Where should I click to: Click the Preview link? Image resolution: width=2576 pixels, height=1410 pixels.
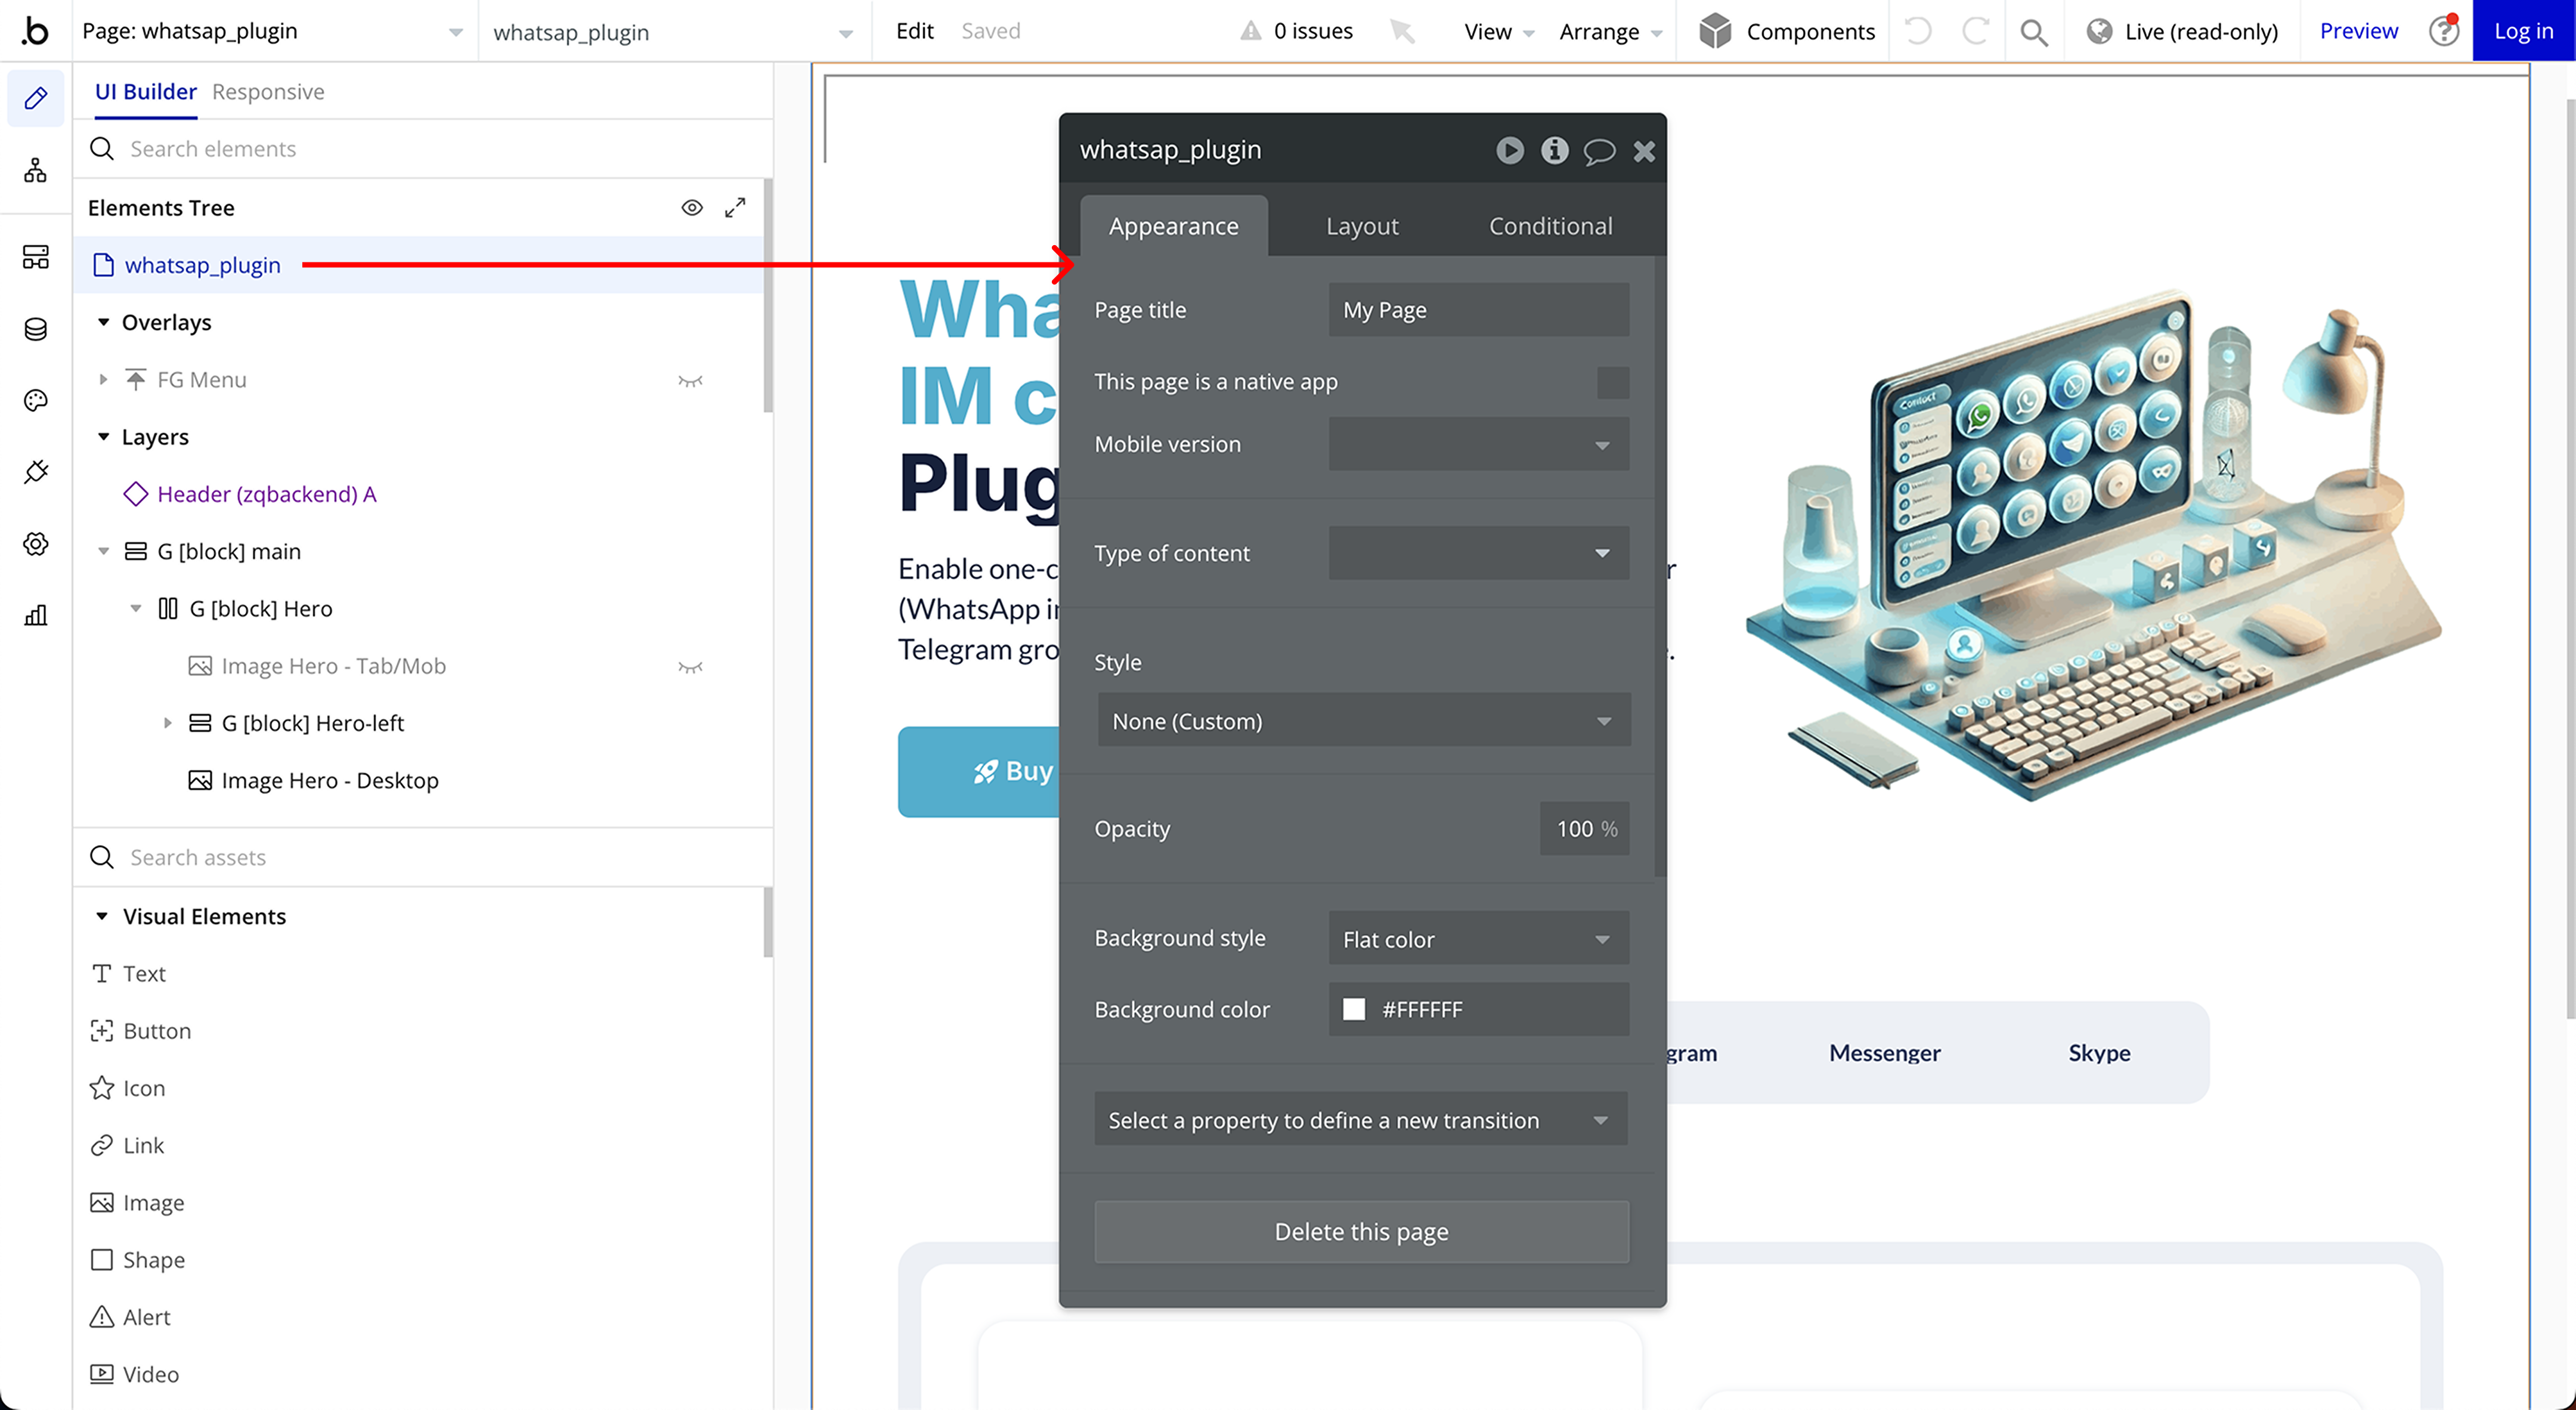pyautogui.click(x=2358, y=31)
